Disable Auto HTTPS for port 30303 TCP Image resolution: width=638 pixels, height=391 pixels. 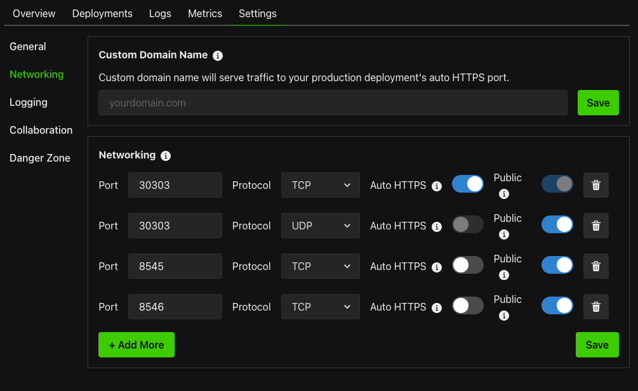[467, 184]
